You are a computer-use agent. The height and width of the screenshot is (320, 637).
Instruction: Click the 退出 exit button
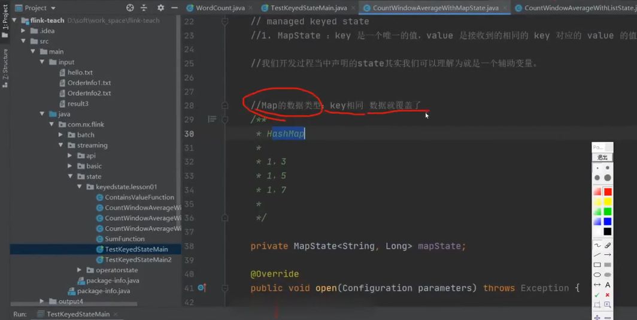(x=602, y=158)
